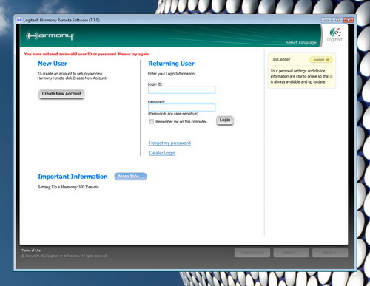Viewport: 370px width, 286px height.
Task: Click the Create New Account button
Action: click(61, 94)
